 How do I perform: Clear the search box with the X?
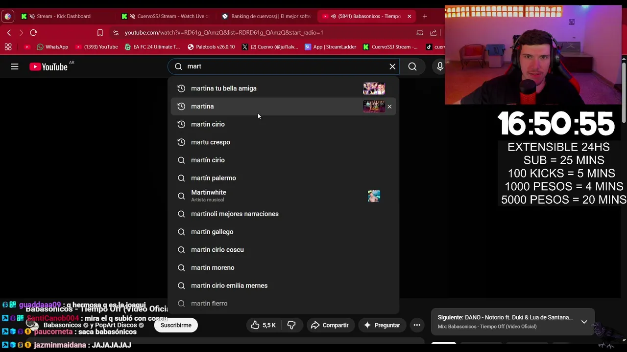(392, 66)
